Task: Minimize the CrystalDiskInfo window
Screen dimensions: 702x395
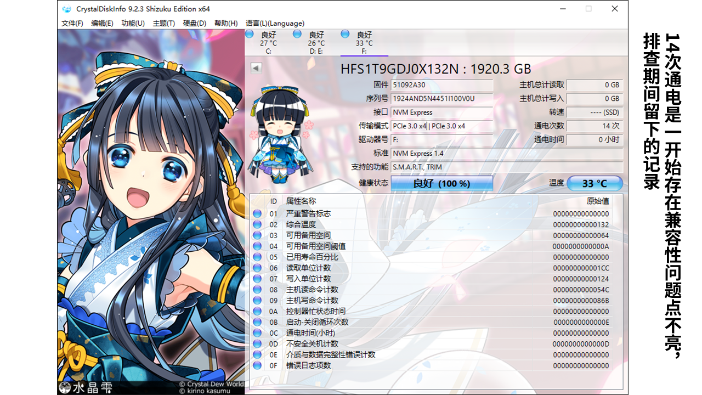Action: pos(563,9)
